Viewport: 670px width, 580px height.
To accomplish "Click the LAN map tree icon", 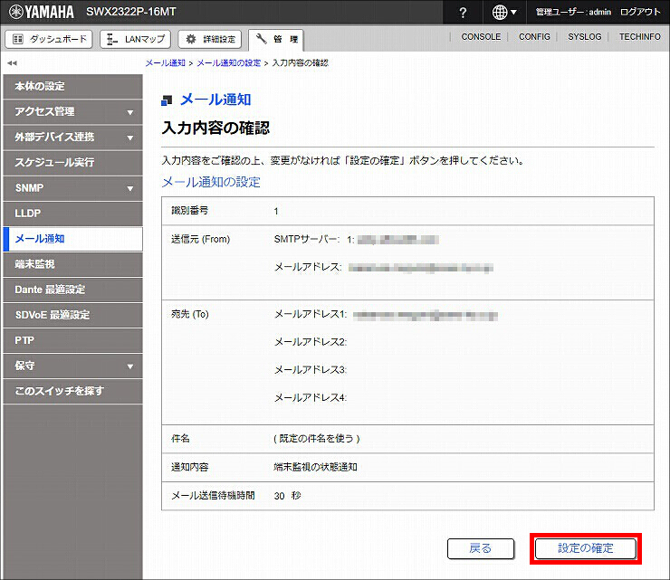I will coord(112,39).
